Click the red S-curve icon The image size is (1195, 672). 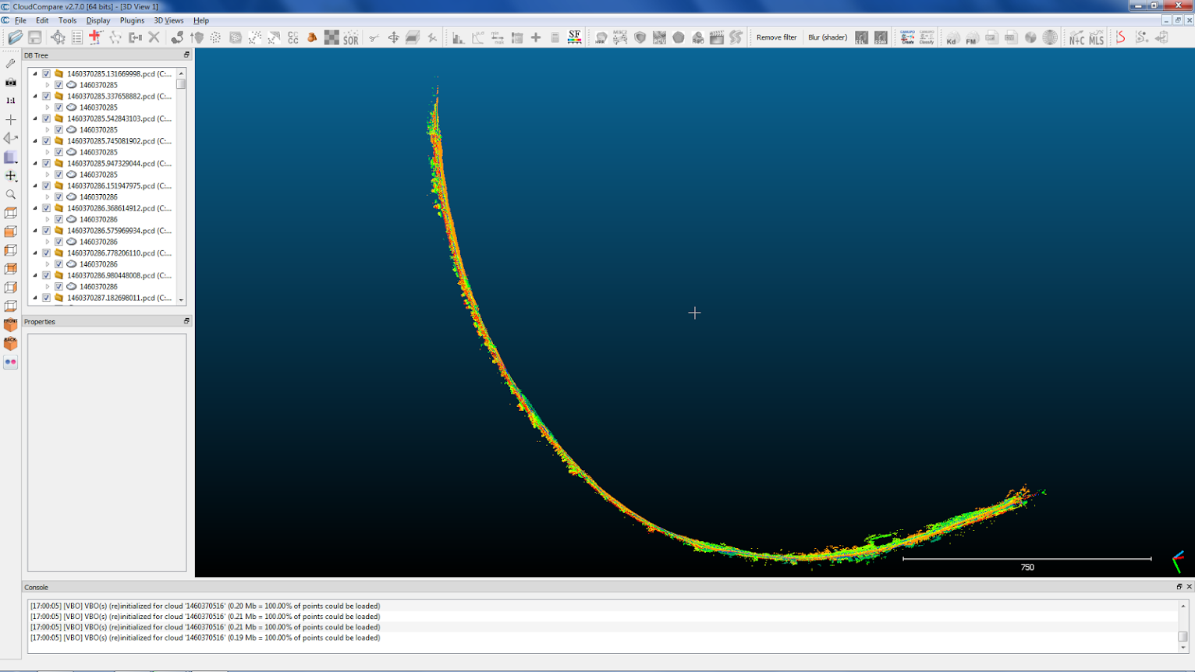[1121, 37]
